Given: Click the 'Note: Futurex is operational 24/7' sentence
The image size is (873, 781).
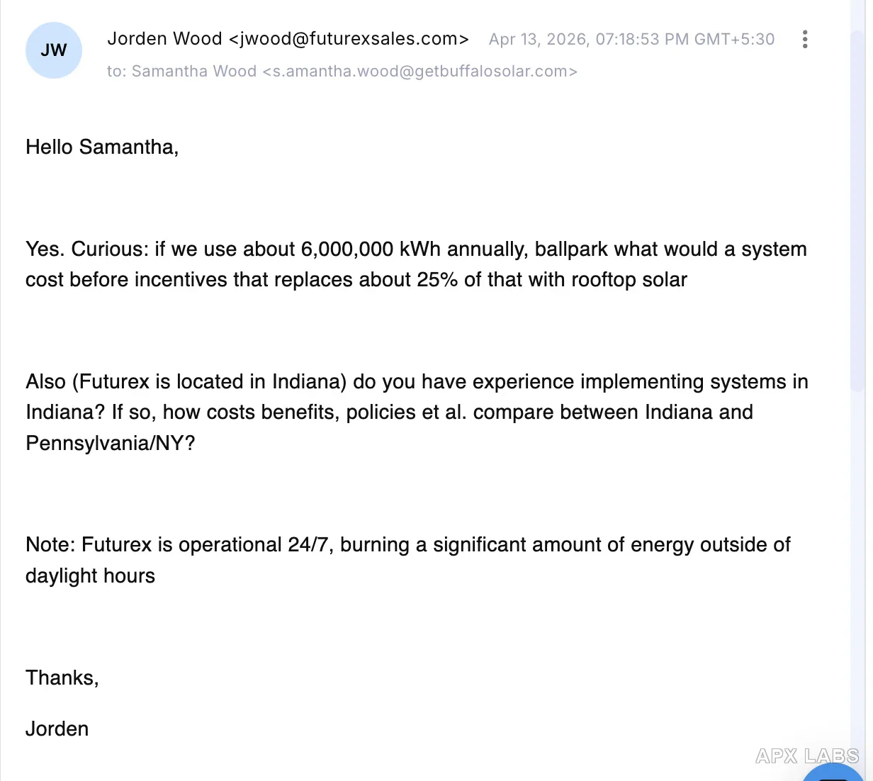Looking at the screenshot, I should [180, 545].
